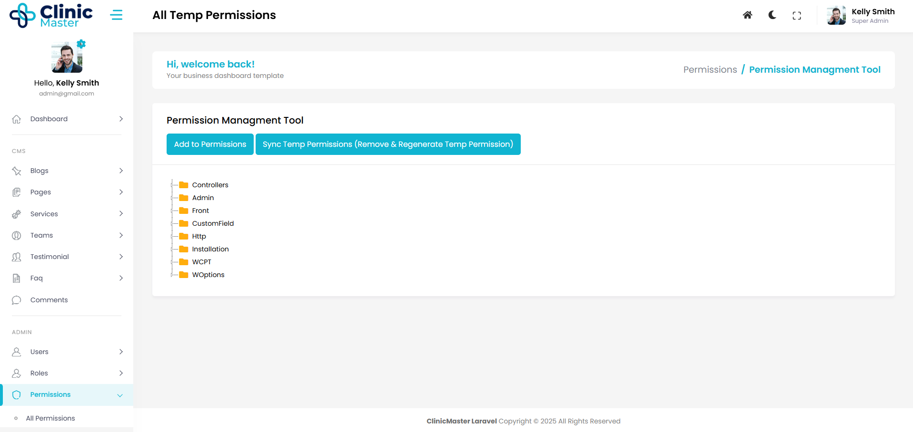913x432 pixels.
Task: Open Kelly Smith profile menu in header
Action: [x=861, y=16]
